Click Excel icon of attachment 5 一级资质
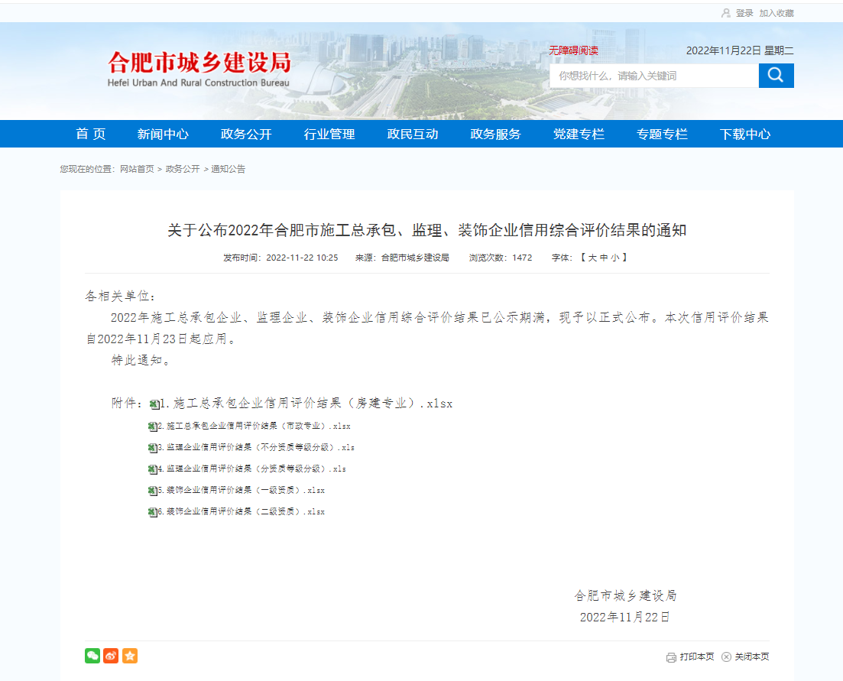The height and width of the screenshot is (681, 843). click(153, 491)
